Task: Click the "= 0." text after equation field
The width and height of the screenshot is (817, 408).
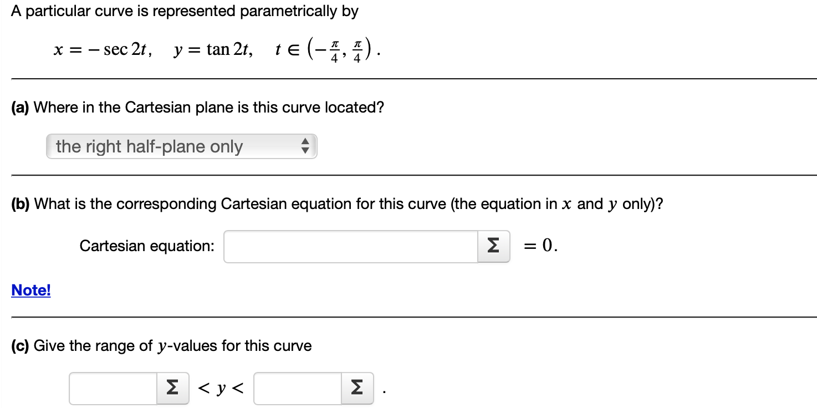Action: (x=541, y=246)
